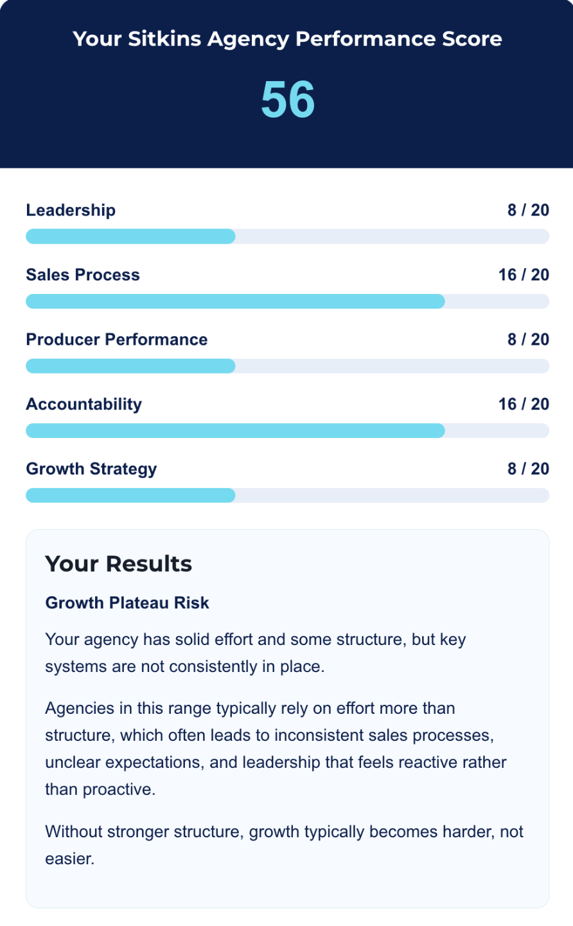Click the Accountability 16 / 20 score
Viewport: 573px width, 926px height.
524,404
